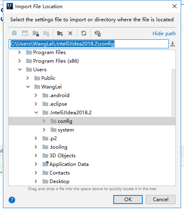184x211 pixels.
Task: Close the Import File Location dialog
Action: click(175, 6)
